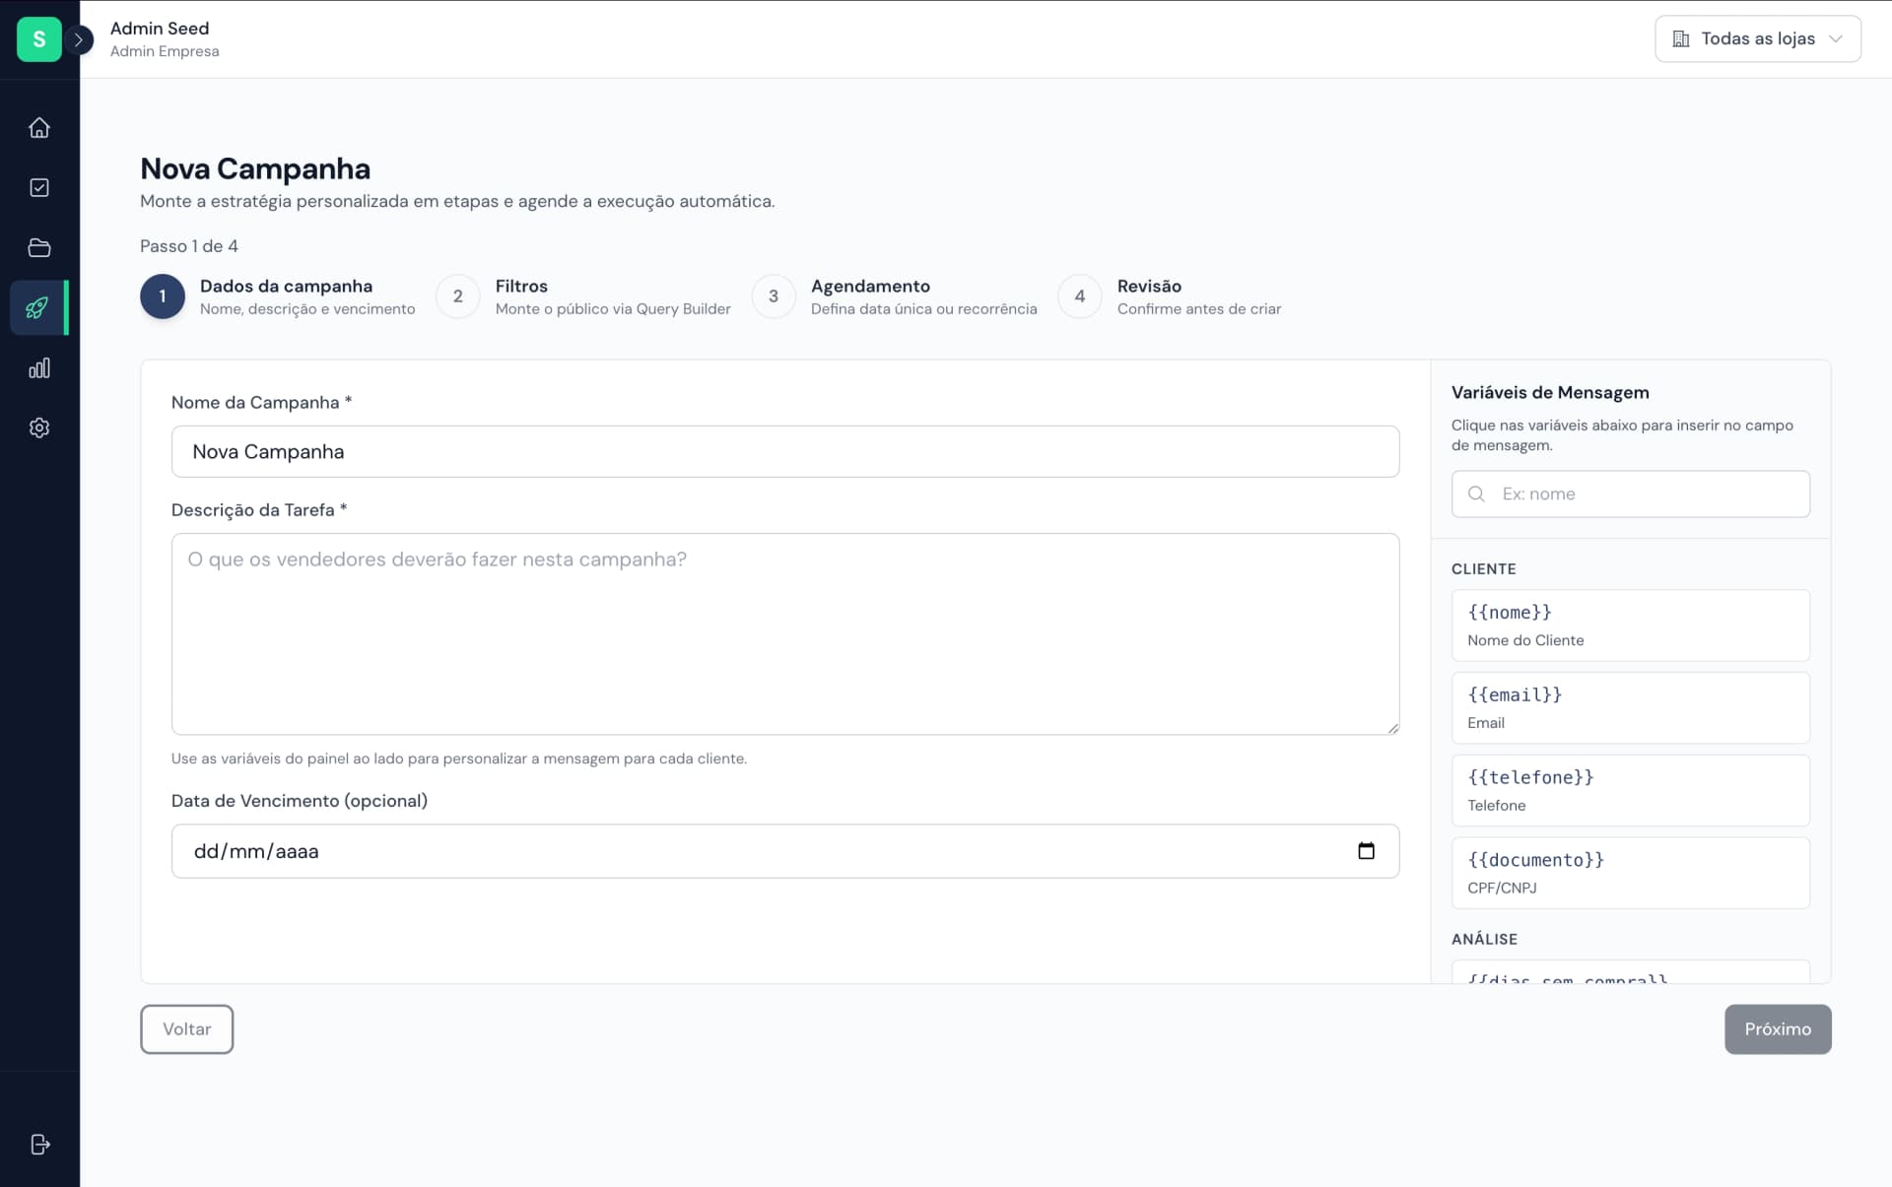Viewport: 1892px width, 1187px height.
Task: Open the calendar picker icon in date field
Action: (1366, 851)
